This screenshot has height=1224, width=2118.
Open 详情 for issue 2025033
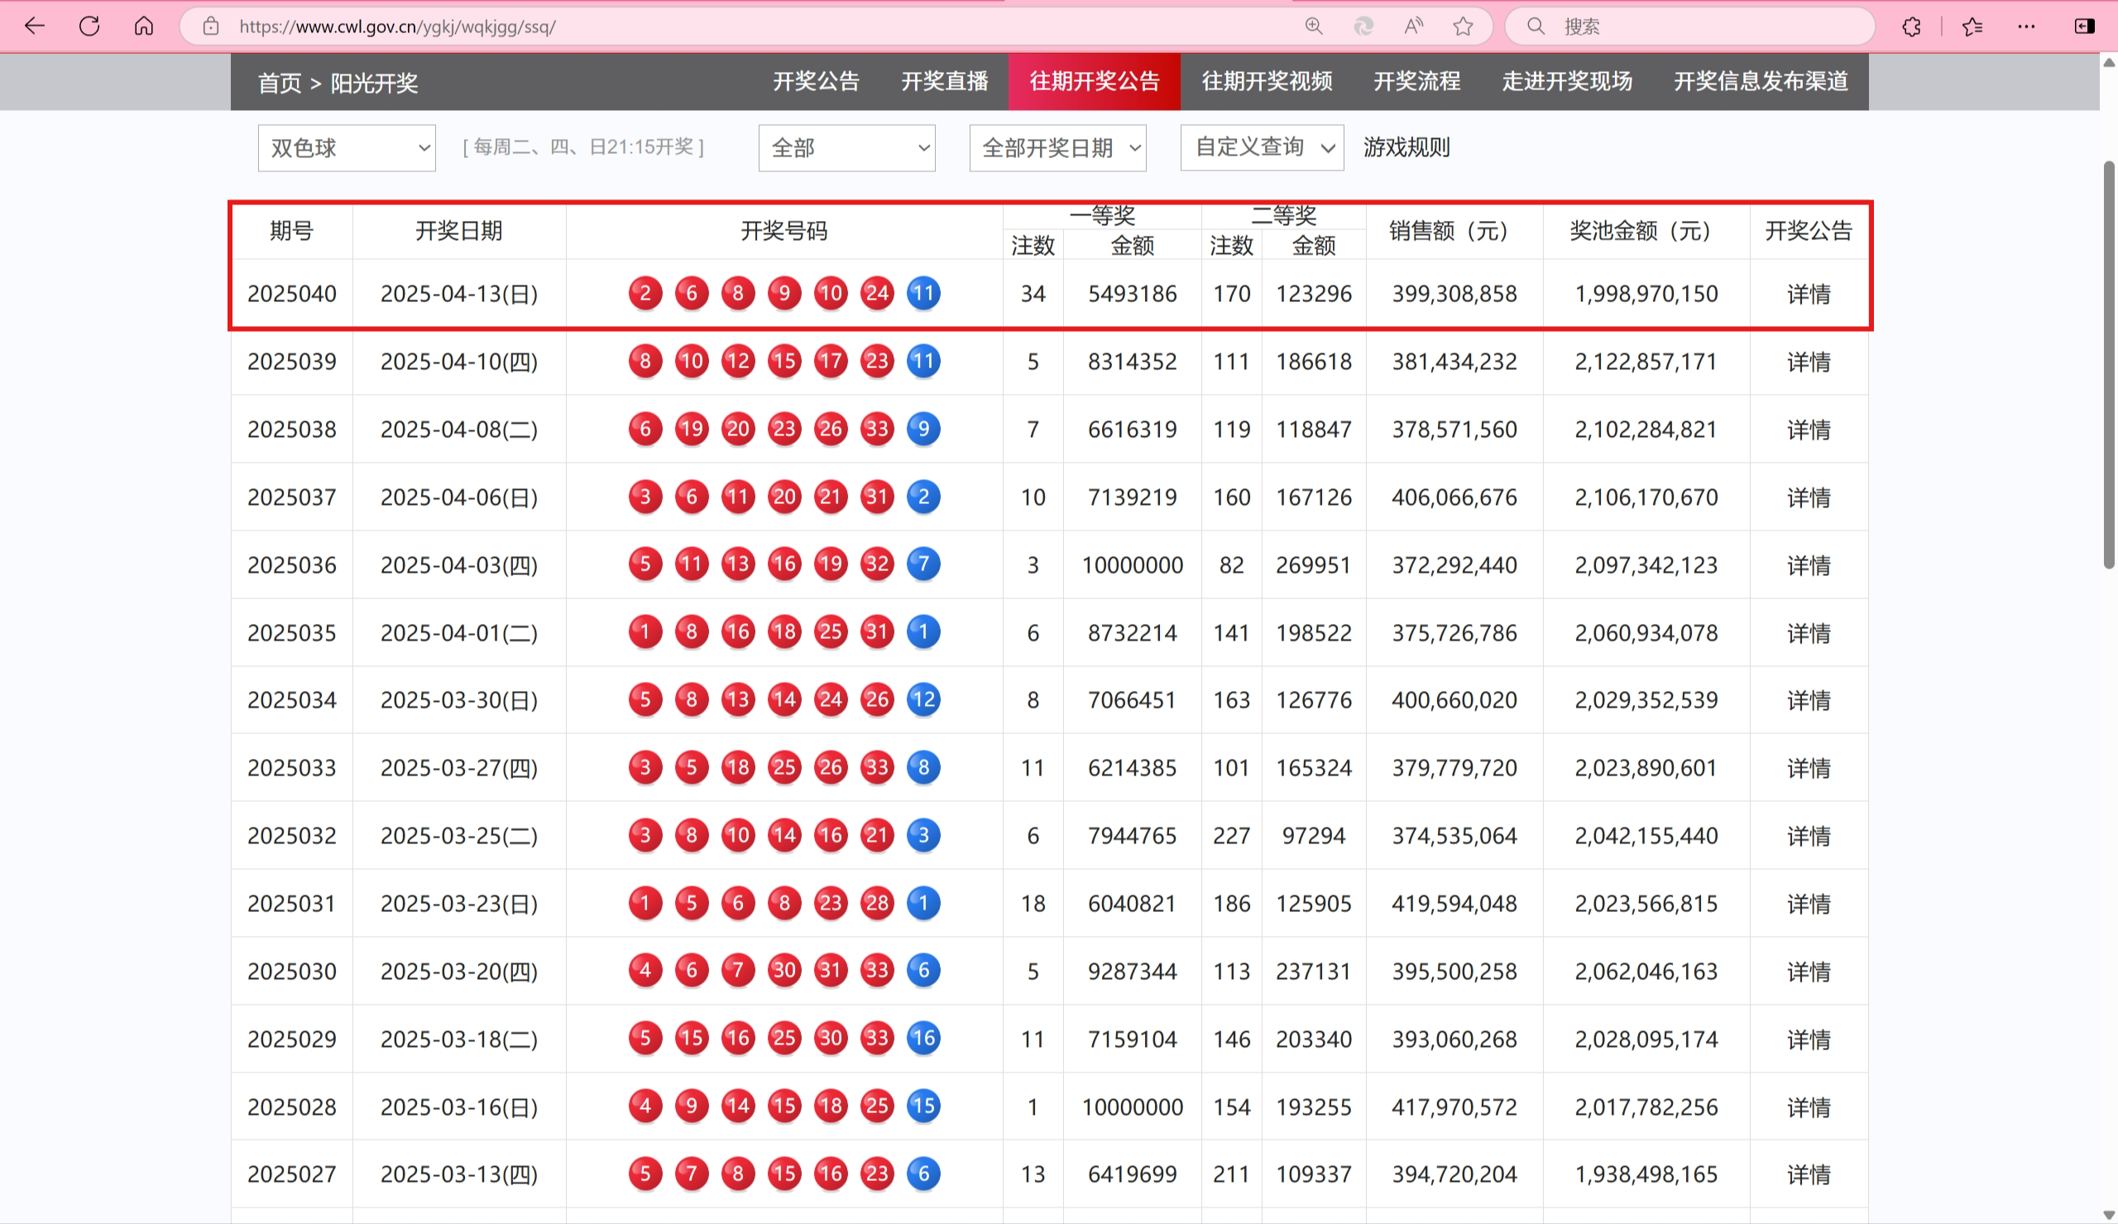click(x=1808, y=768)
